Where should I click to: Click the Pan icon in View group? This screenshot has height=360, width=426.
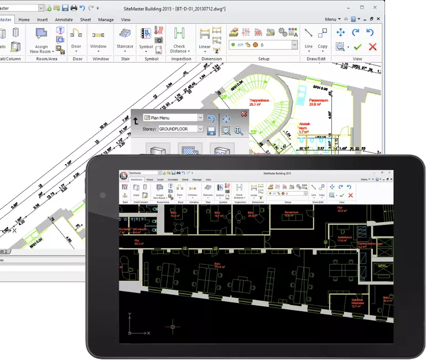pos(340,32)
